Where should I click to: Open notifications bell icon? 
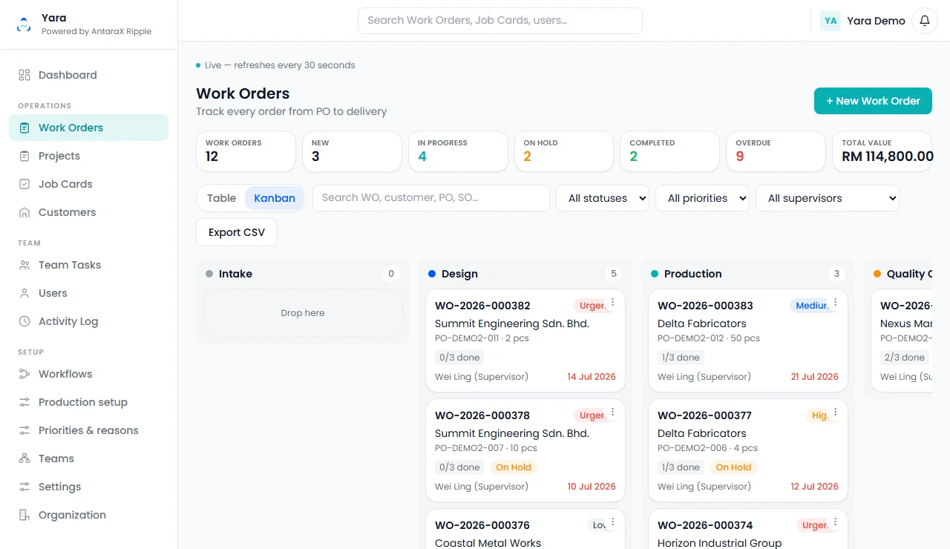click(925, 21)
